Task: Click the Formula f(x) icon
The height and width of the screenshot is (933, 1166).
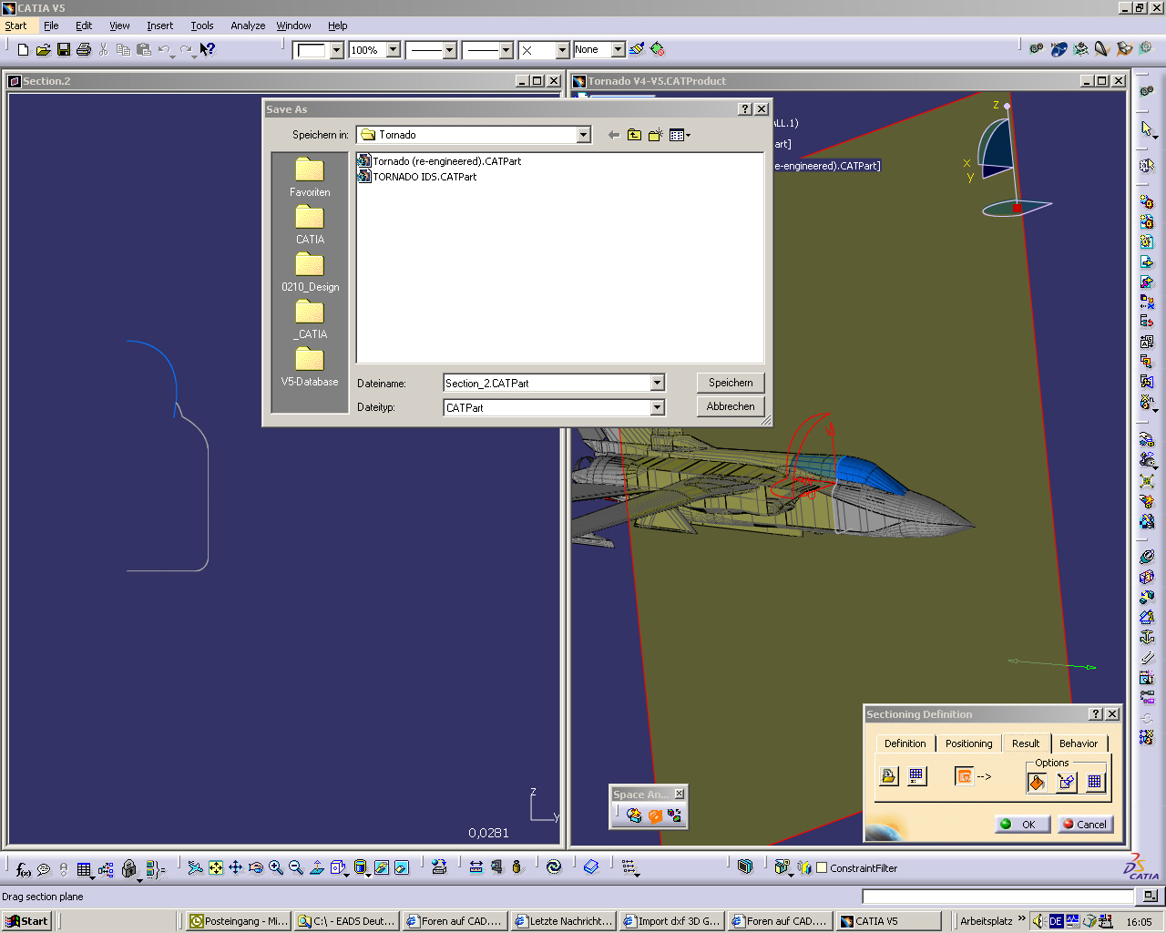Action: [23, 868]
